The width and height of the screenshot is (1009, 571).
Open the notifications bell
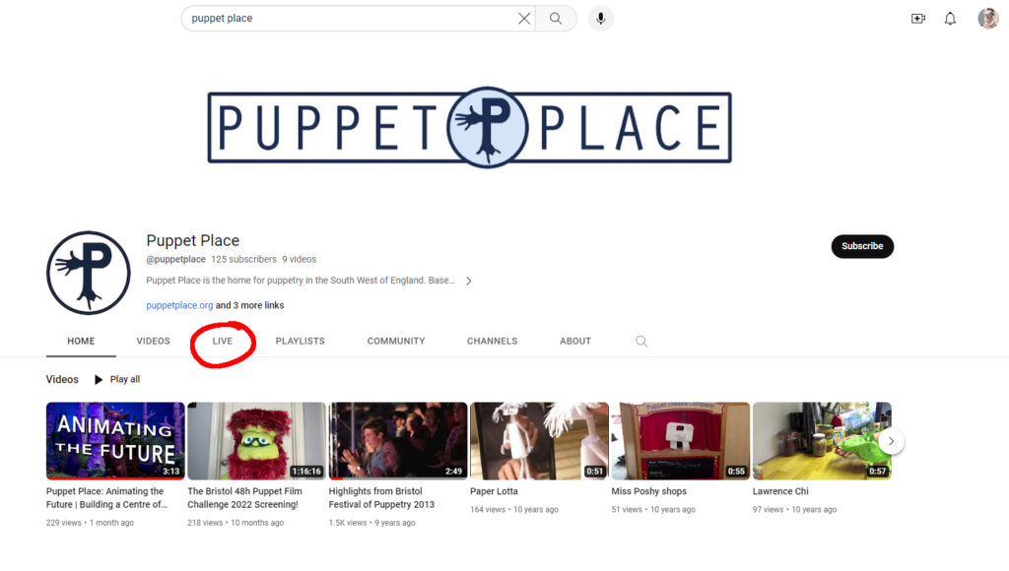click(950, 19)
